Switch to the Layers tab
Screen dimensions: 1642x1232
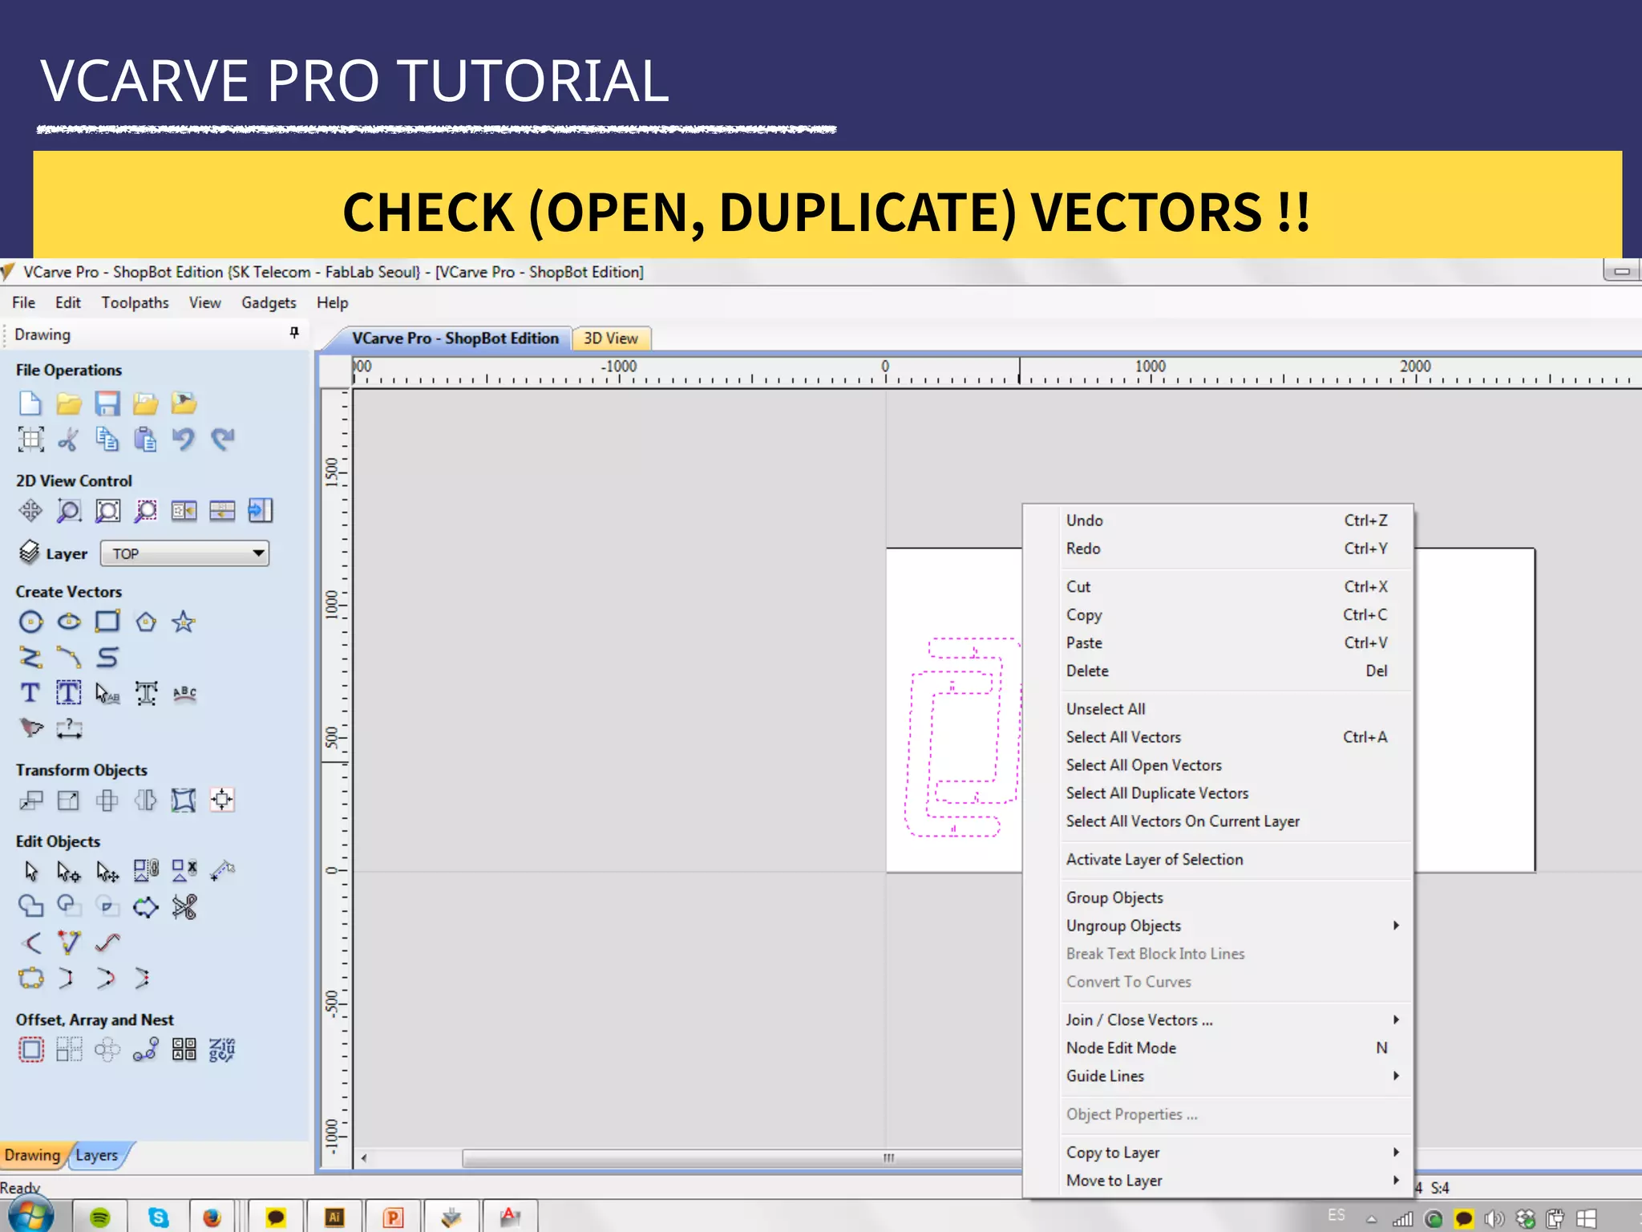coord(97,1155)
